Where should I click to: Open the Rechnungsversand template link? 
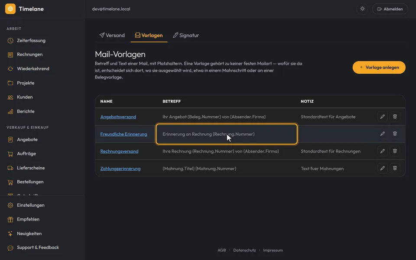[x=120, y=151]
